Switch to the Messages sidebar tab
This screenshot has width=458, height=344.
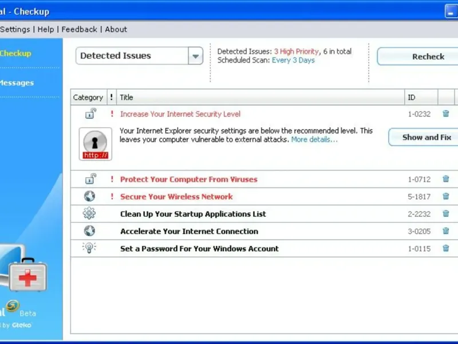coord(17,83)
